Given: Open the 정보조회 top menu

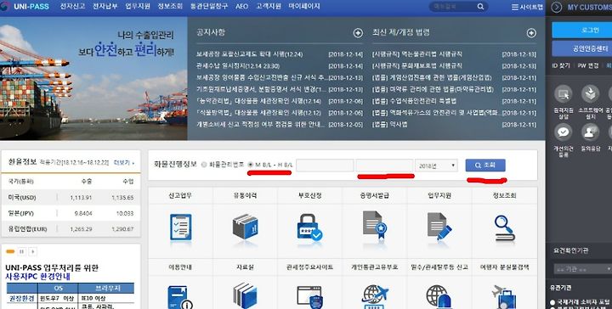Looking at the screenshot, I should click(170, 7).
